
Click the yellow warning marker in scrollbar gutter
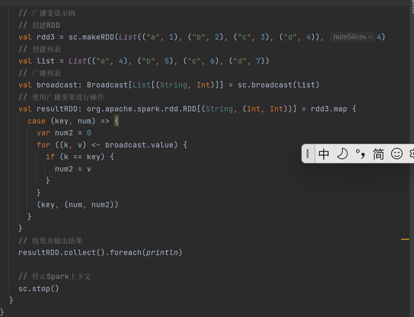(405, 239)
